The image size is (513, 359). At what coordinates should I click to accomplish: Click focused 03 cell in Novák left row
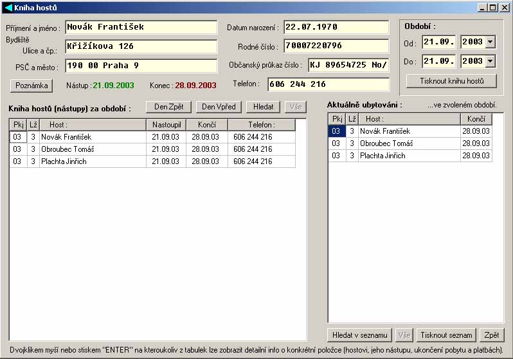(18, 137)
